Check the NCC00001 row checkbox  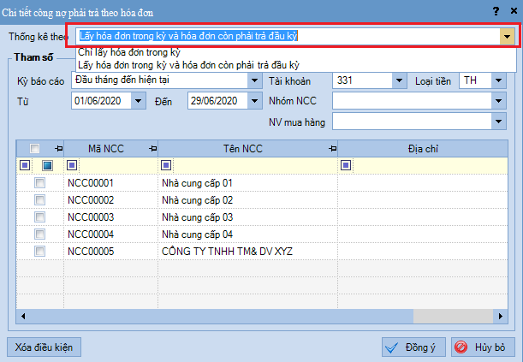click(39, 182)
